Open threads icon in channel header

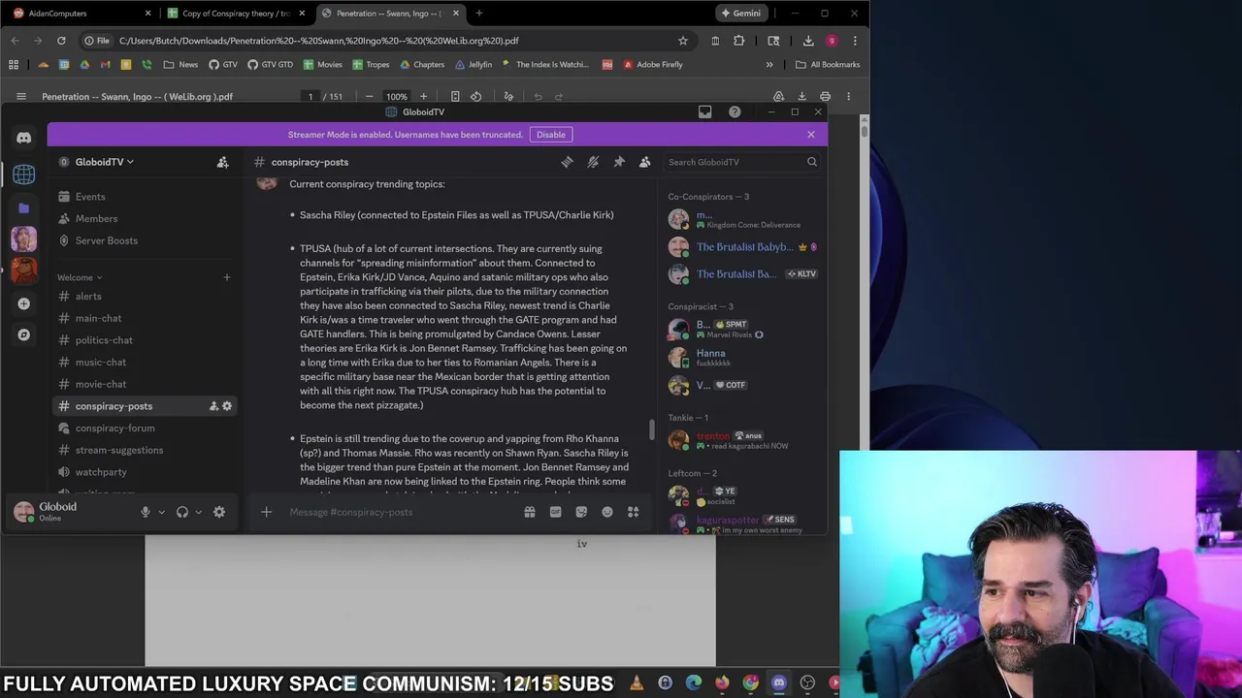point(567,162)
